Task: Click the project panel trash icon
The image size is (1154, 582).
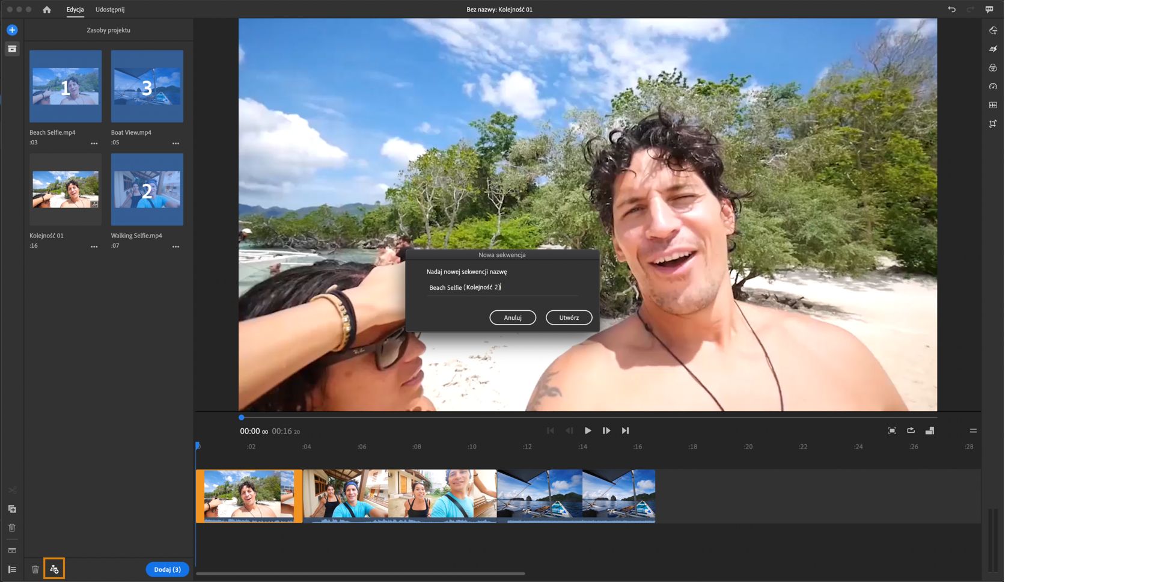Action: [x=35, y=569]
